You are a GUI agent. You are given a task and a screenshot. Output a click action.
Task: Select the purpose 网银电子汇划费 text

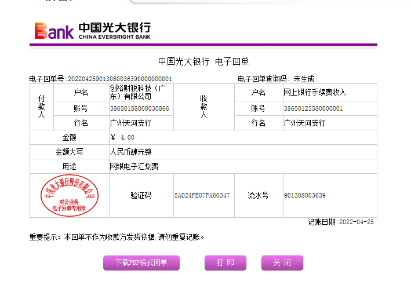click(x=134, y=166)
